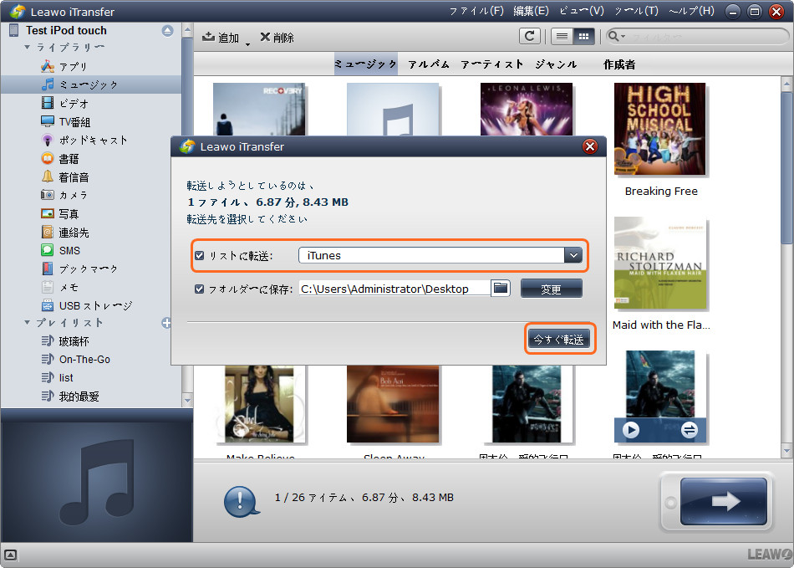The image size is (794, 568).
Task: Click the search magnifier icon
Action: (613, 36)
